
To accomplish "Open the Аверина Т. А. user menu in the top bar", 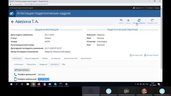I will point(138,8).
